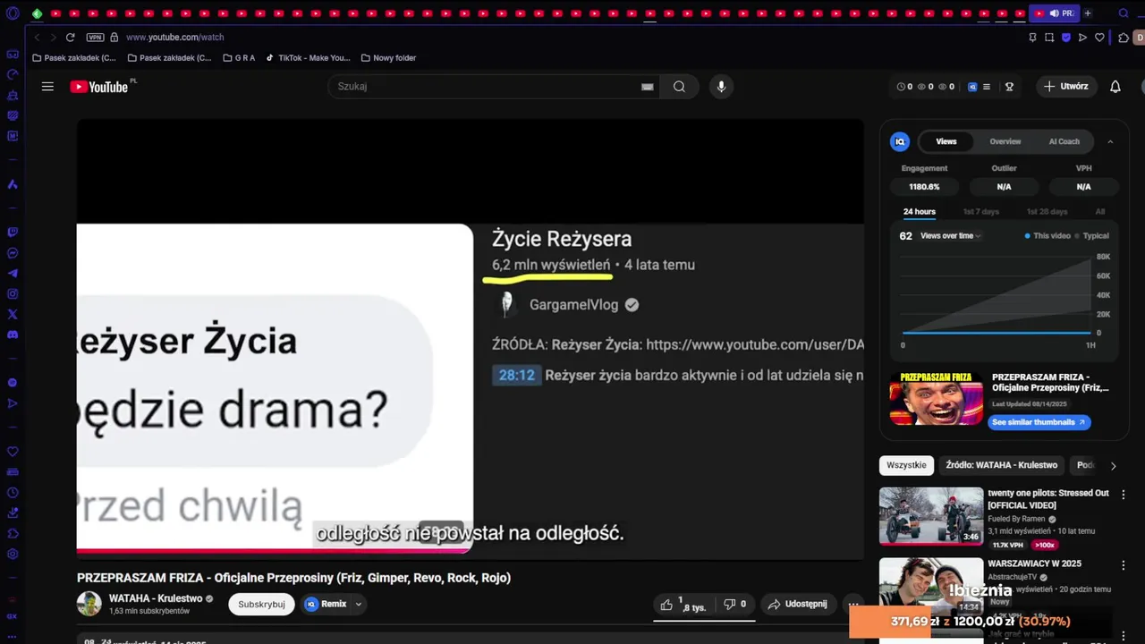Subscribe to WATAHA - Krulestwo channel
This screenshot has height=644, width=1145.
(261, 605)
